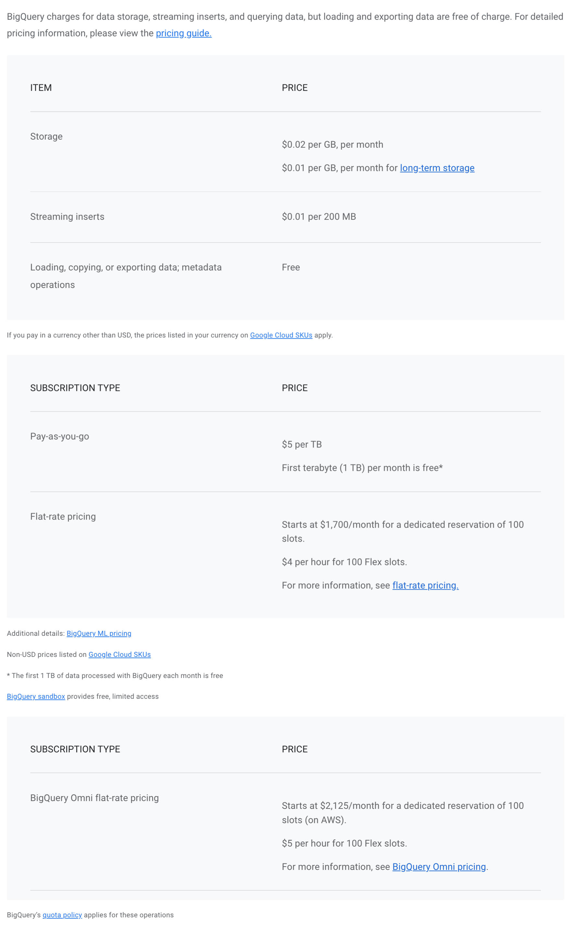
Task: Click the "$5 per TB" price text
Action: [x=302, y=444]
